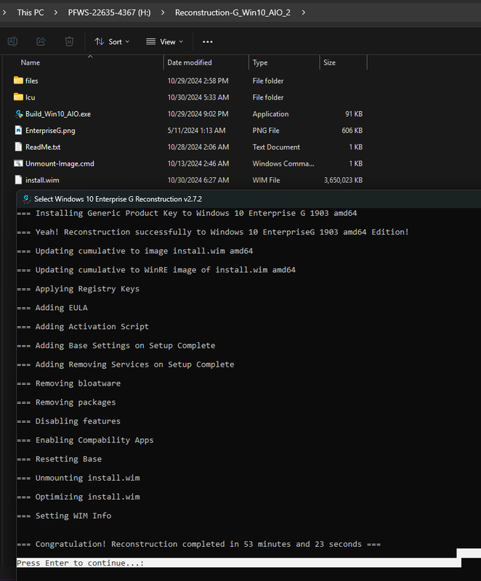Sort by the Date modified column header
This screenshot has width=481, height=581.
click(x=190, y=62)
